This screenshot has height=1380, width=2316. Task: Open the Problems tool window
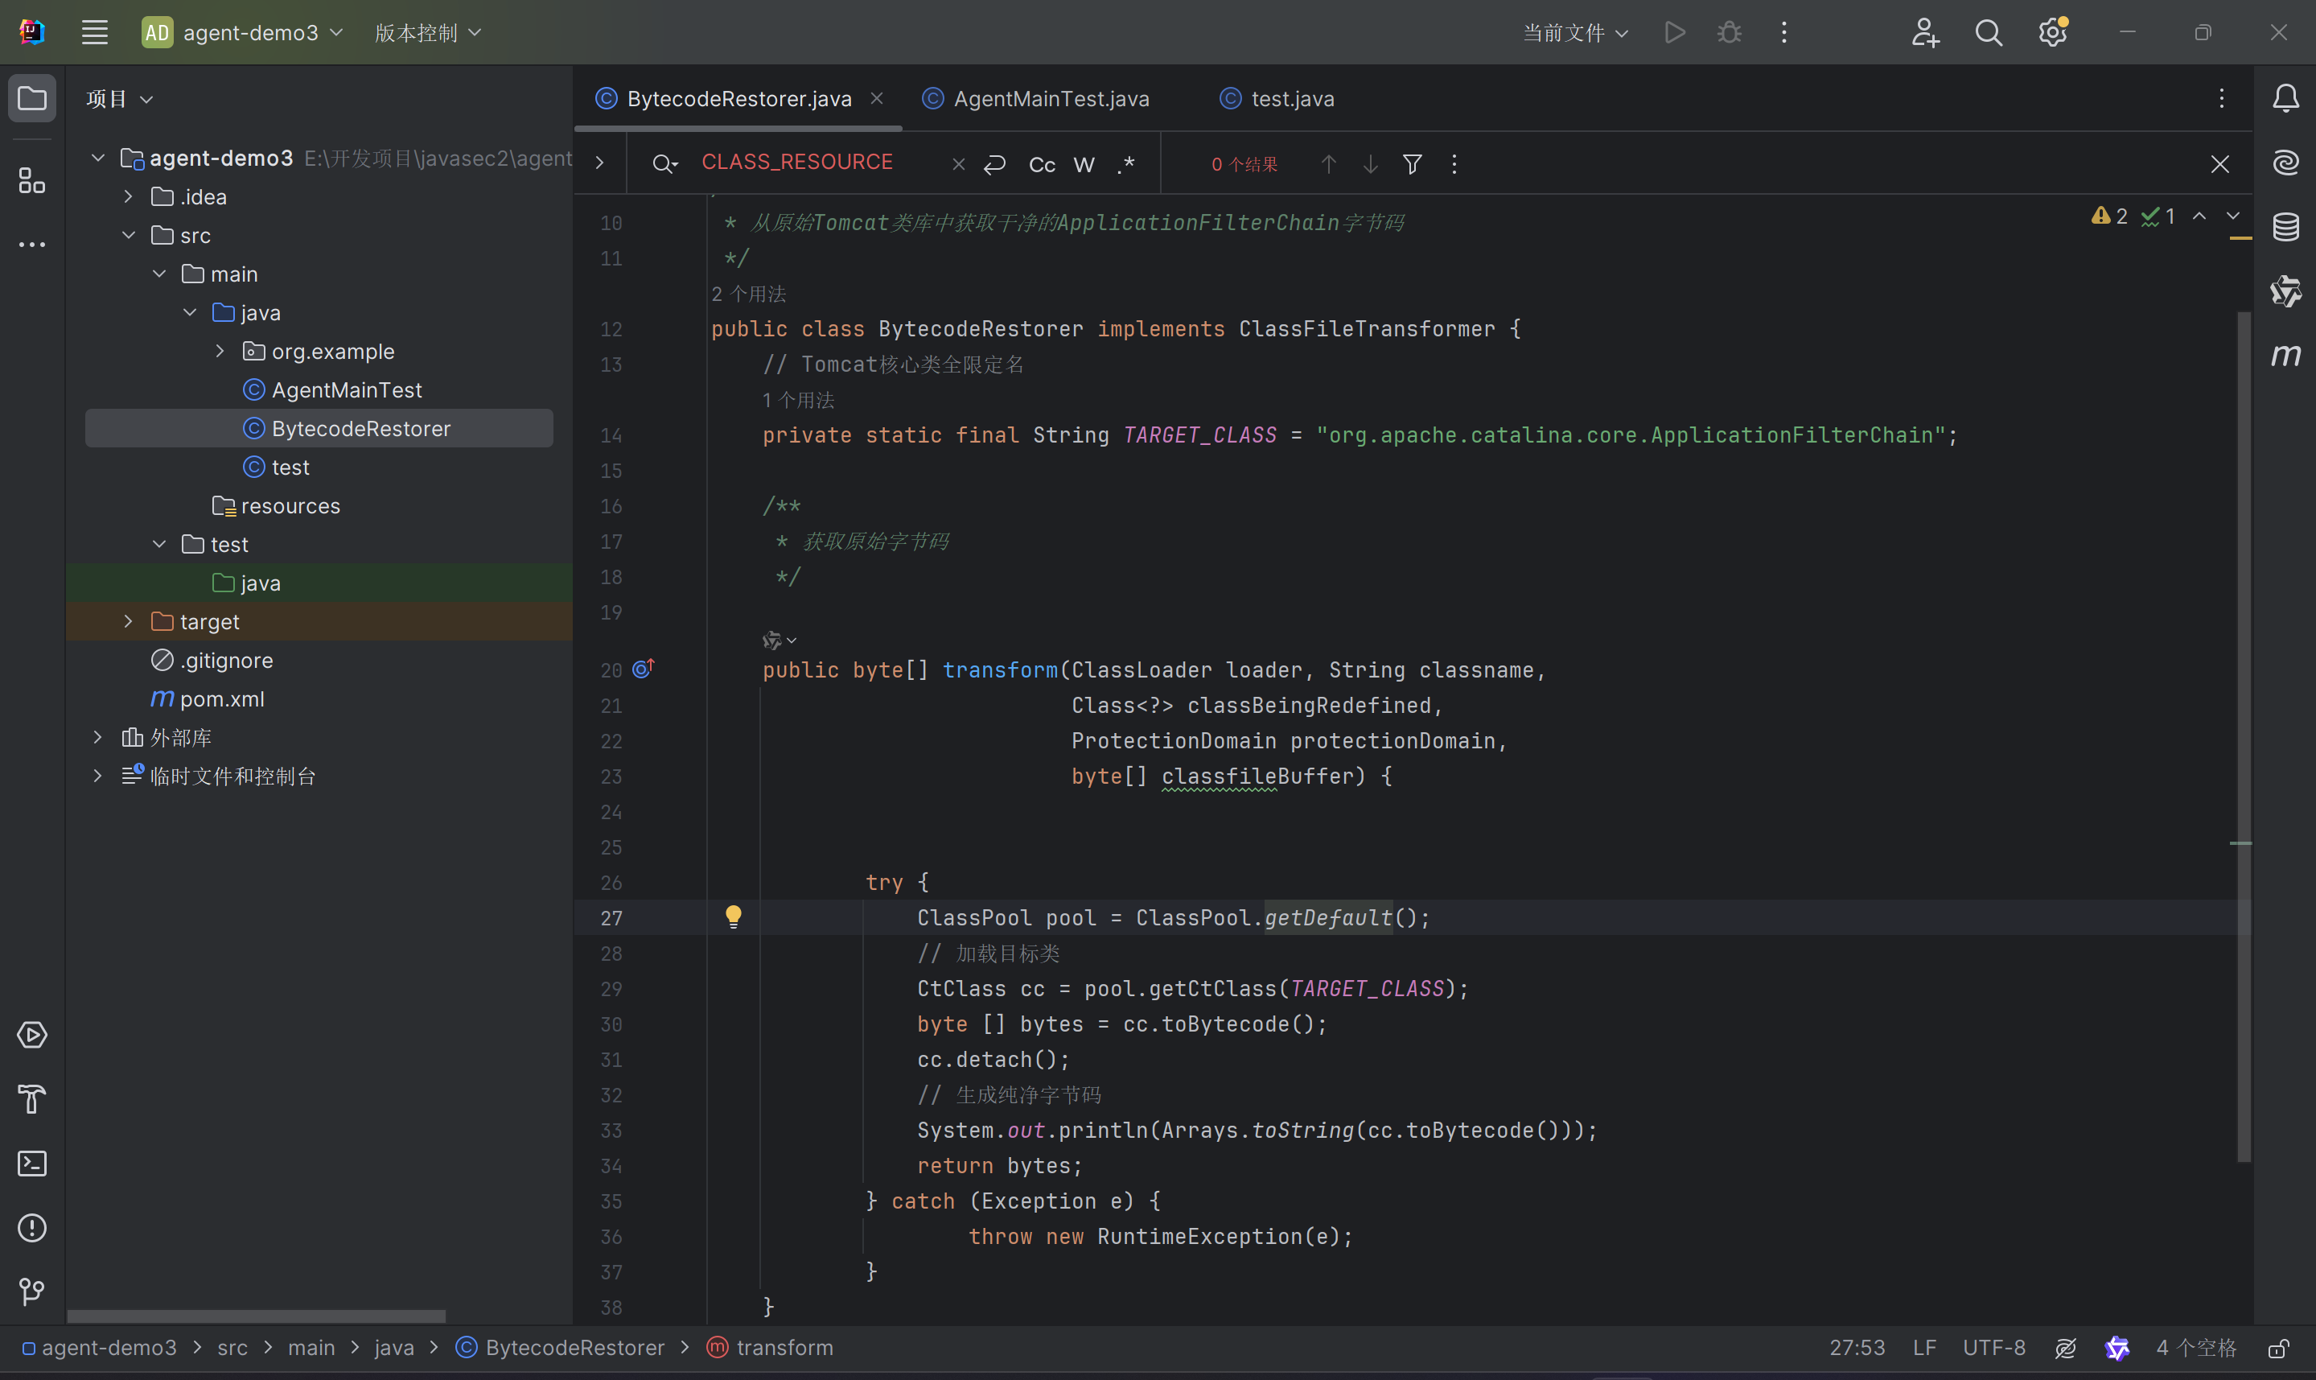[31, 1227]
